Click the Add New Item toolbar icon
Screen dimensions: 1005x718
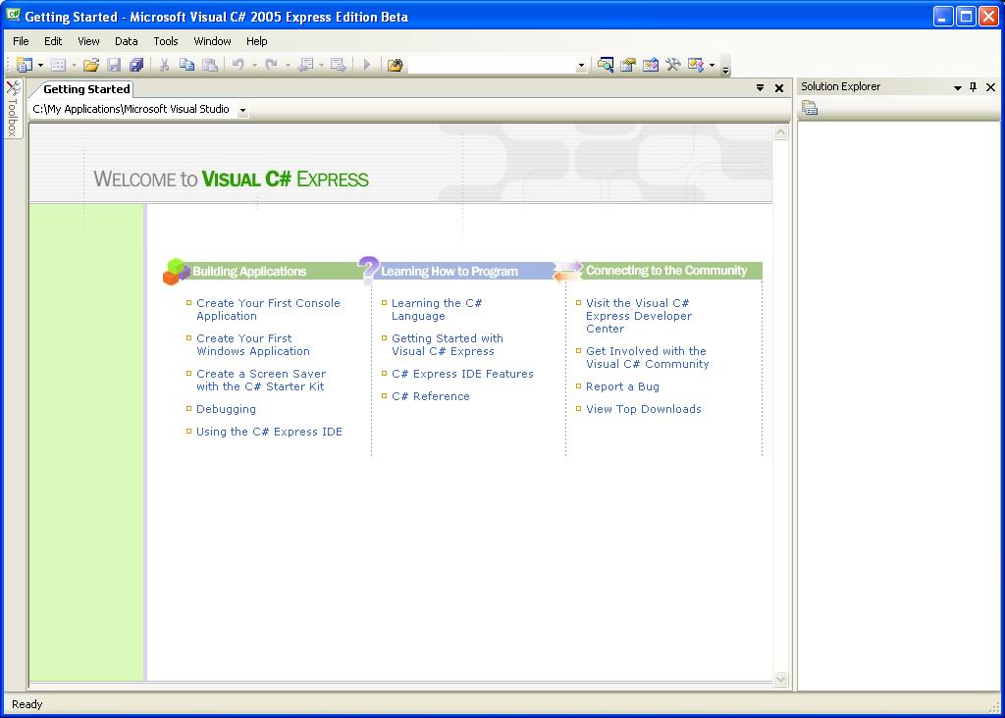[x=58, y=65]
